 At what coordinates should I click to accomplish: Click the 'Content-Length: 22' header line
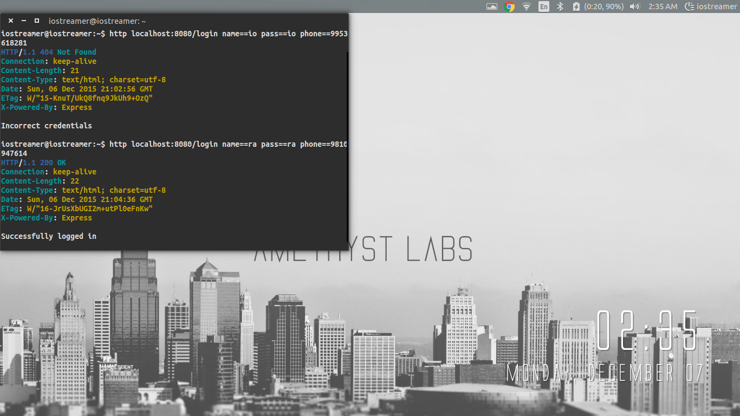point(40,181)
